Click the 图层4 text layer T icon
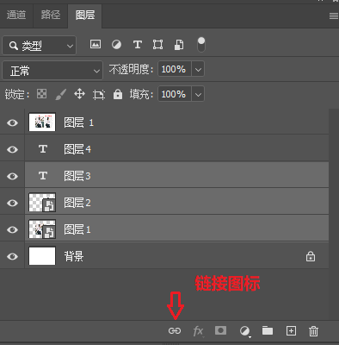 [x=43, y=149]
